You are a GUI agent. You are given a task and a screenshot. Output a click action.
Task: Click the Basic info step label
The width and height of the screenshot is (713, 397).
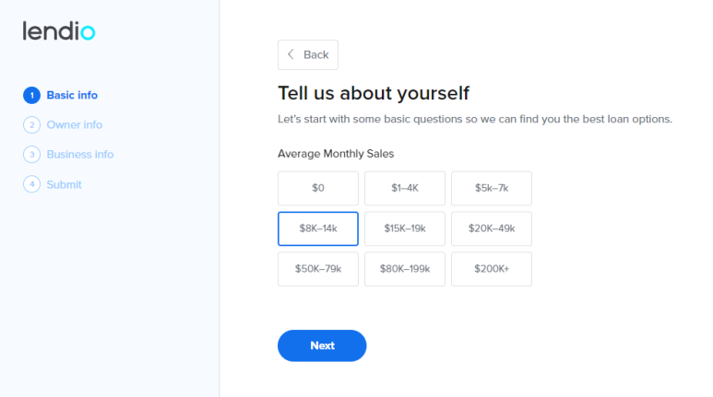(x=72, y=96)
